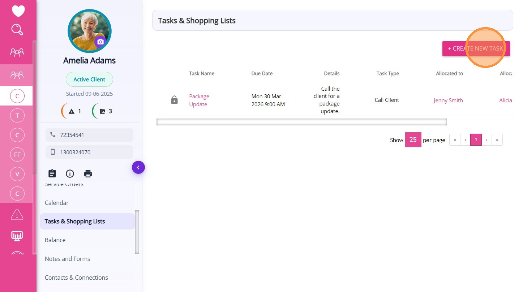Click the info circle icon
This screenshot has height=292, width=523.
point(70,173)
